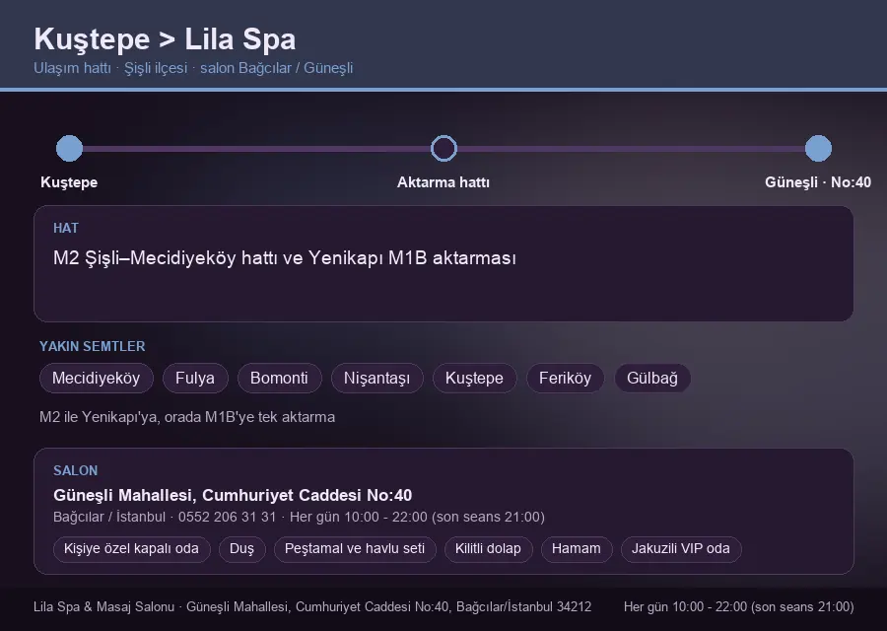Click the footer Lila Spa & Masaj Salonu address
Screen dimensions: 887x631
pyautogui.click(x=312, y=606)
